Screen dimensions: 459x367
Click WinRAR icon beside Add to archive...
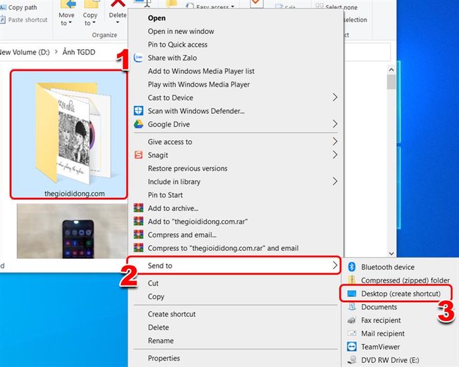click(x=138, y=208)
